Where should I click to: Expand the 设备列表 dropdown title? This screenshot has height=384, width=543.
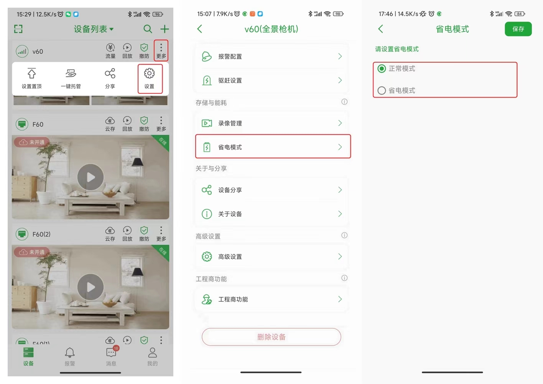click(x=94, y=29)
